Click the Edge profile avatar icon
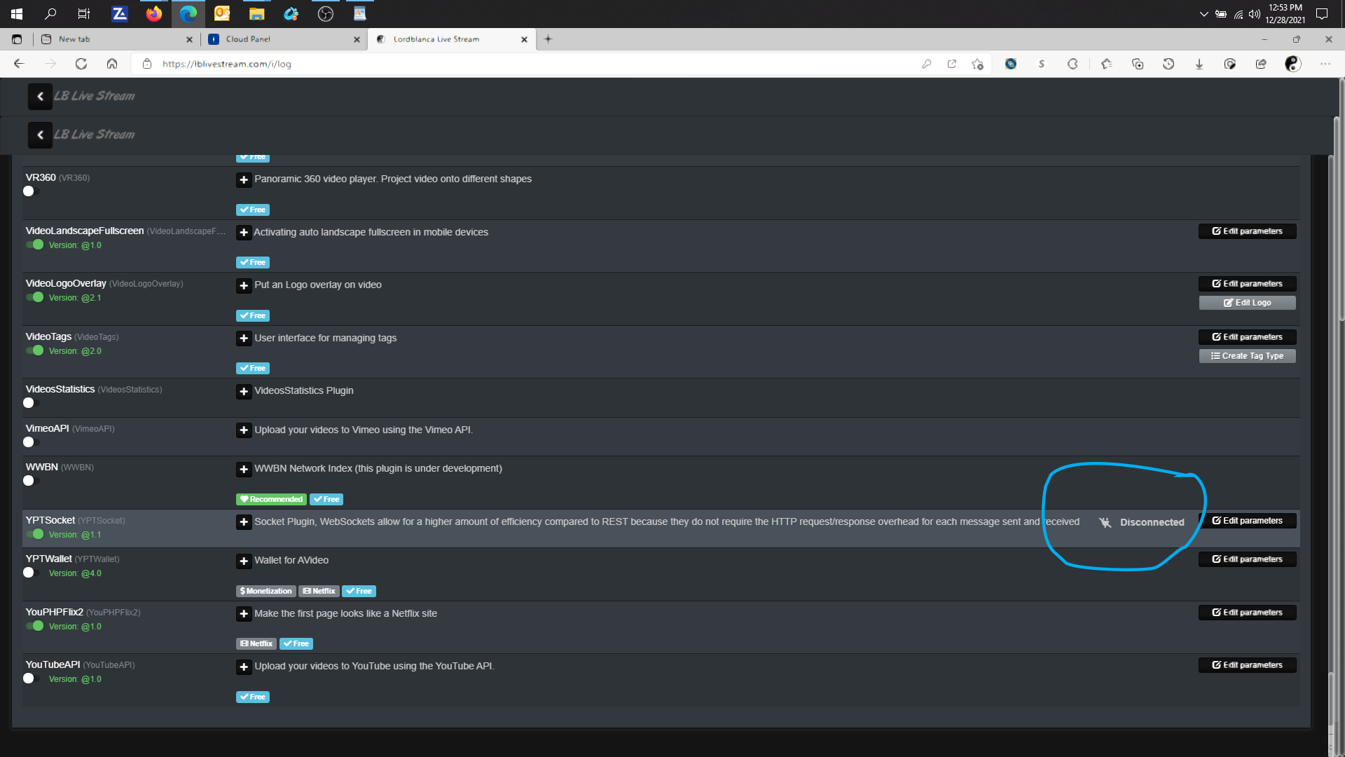This screenshot has height=757, width=1345. (1292, 64)
